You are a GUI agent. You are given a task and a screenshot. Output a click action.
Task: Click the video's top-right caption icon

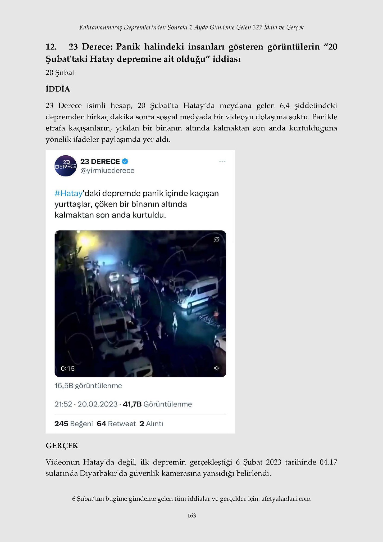pyautogui.click(x=217, y=240)
